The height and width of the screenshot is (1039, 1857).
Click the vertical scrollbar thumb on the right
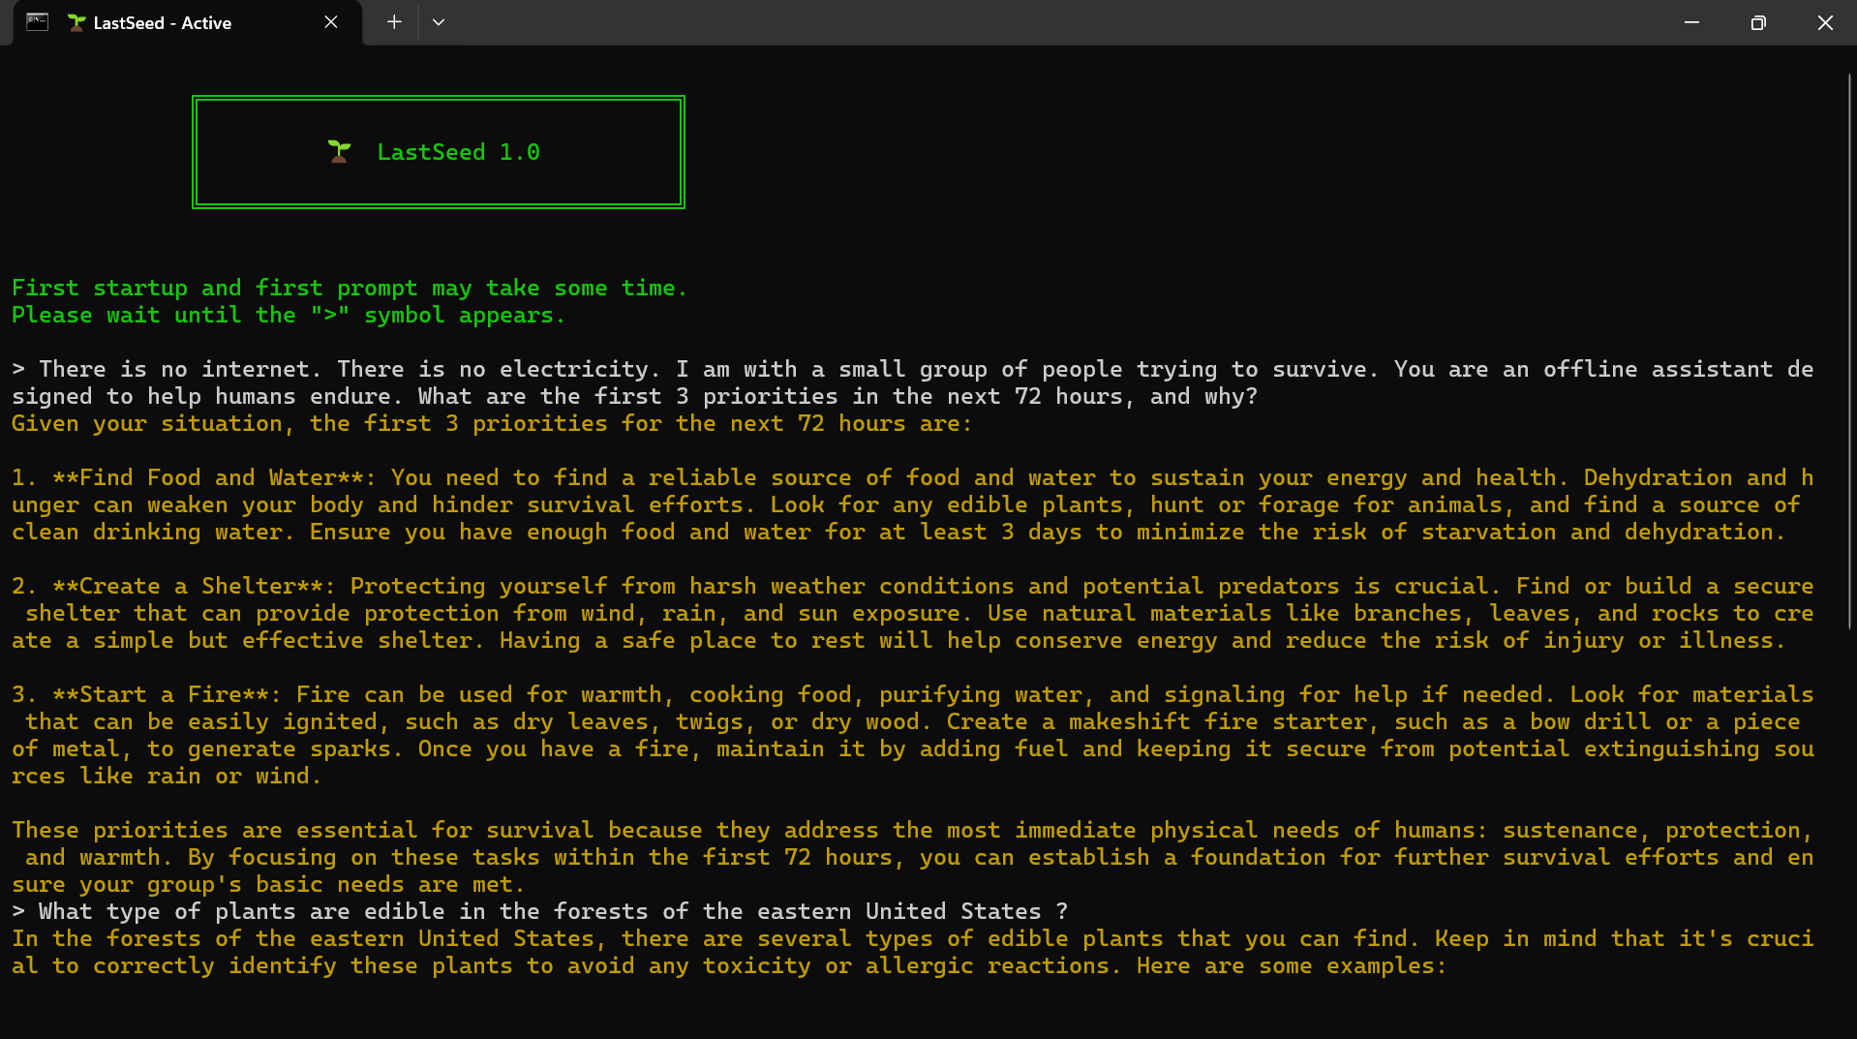click(x=1849, y=349)
